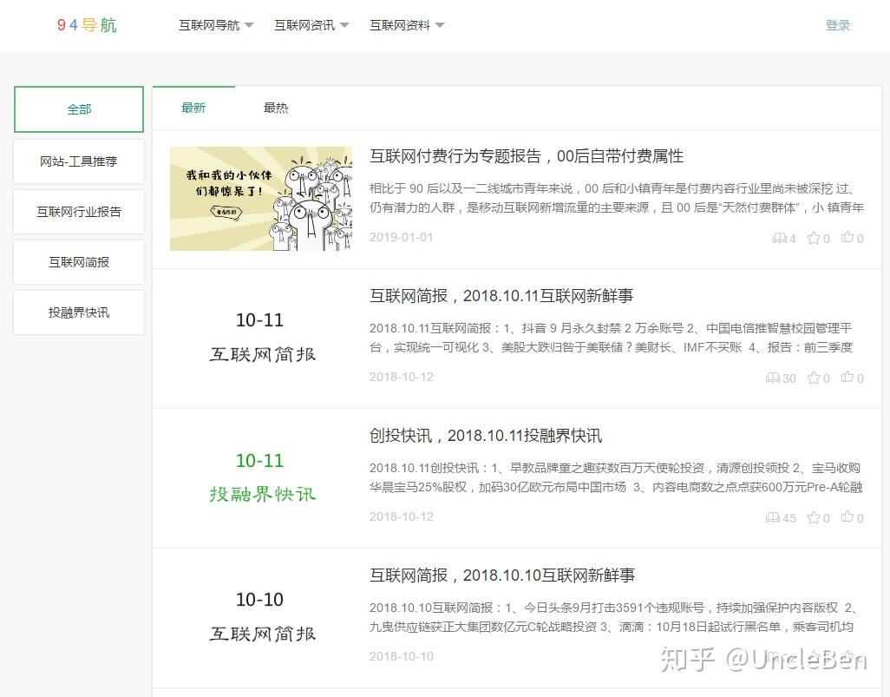
Task: Open the 10-10 互联网简报 thumbnail
Action: click(261, 617)
